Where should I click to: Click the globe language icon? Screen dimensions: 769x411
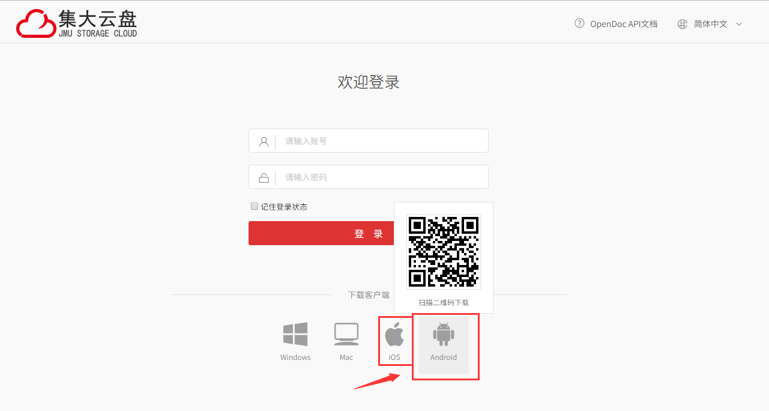tap(682, 24)
